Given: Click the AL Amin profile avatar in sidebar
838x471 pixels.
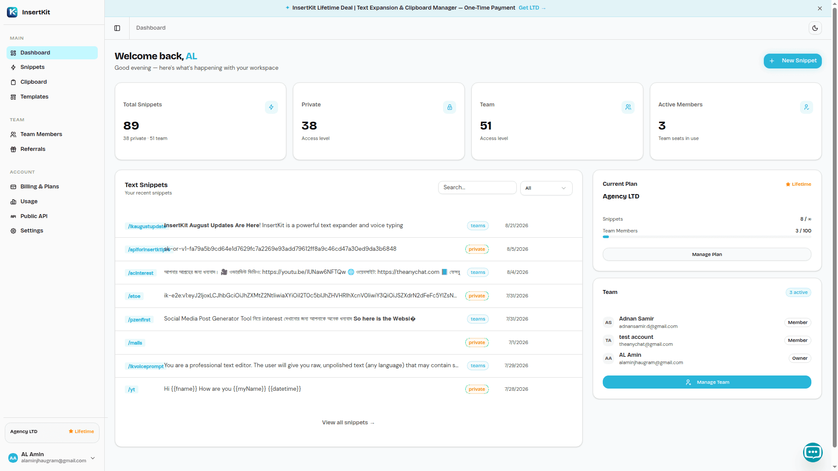Looking at the screenshot, I should [x=13, y=458].
